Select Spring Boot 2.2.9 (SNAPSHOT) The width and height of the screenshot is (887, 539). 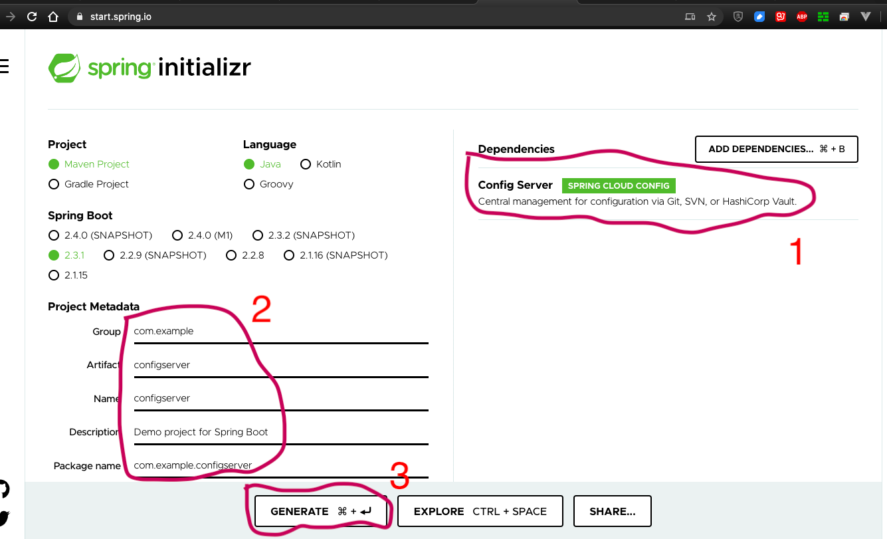(x=155, y=255)
